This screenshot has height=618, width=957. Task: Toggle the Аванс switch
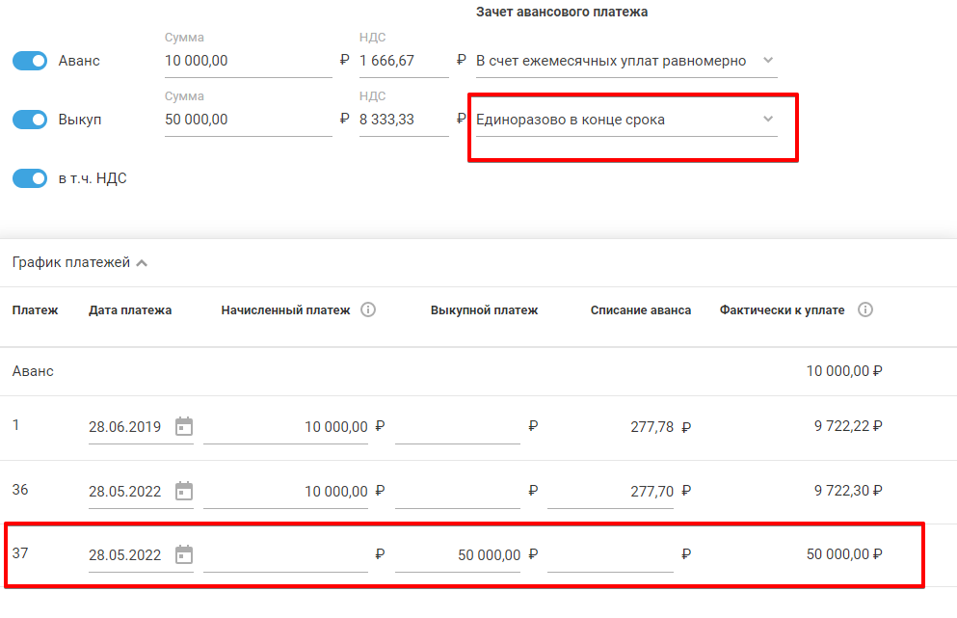[x=30, y=61]
